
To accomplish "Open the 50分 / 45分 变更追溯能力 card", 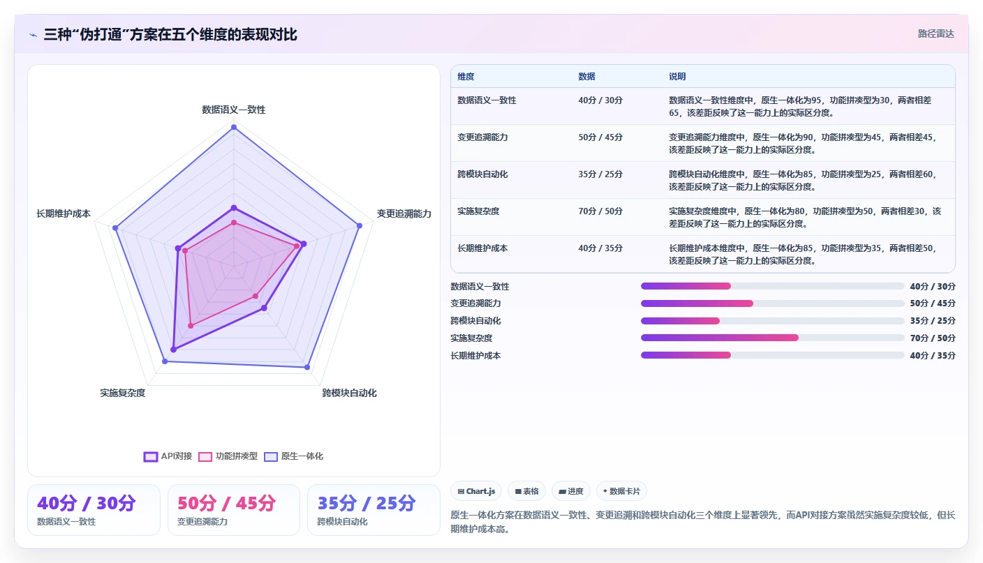I will tap(234, 510).
